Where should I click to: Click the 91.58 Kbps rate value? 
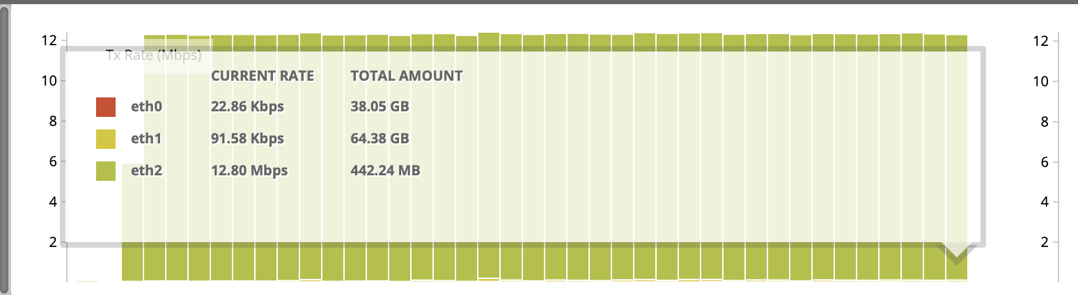[248, 139]
